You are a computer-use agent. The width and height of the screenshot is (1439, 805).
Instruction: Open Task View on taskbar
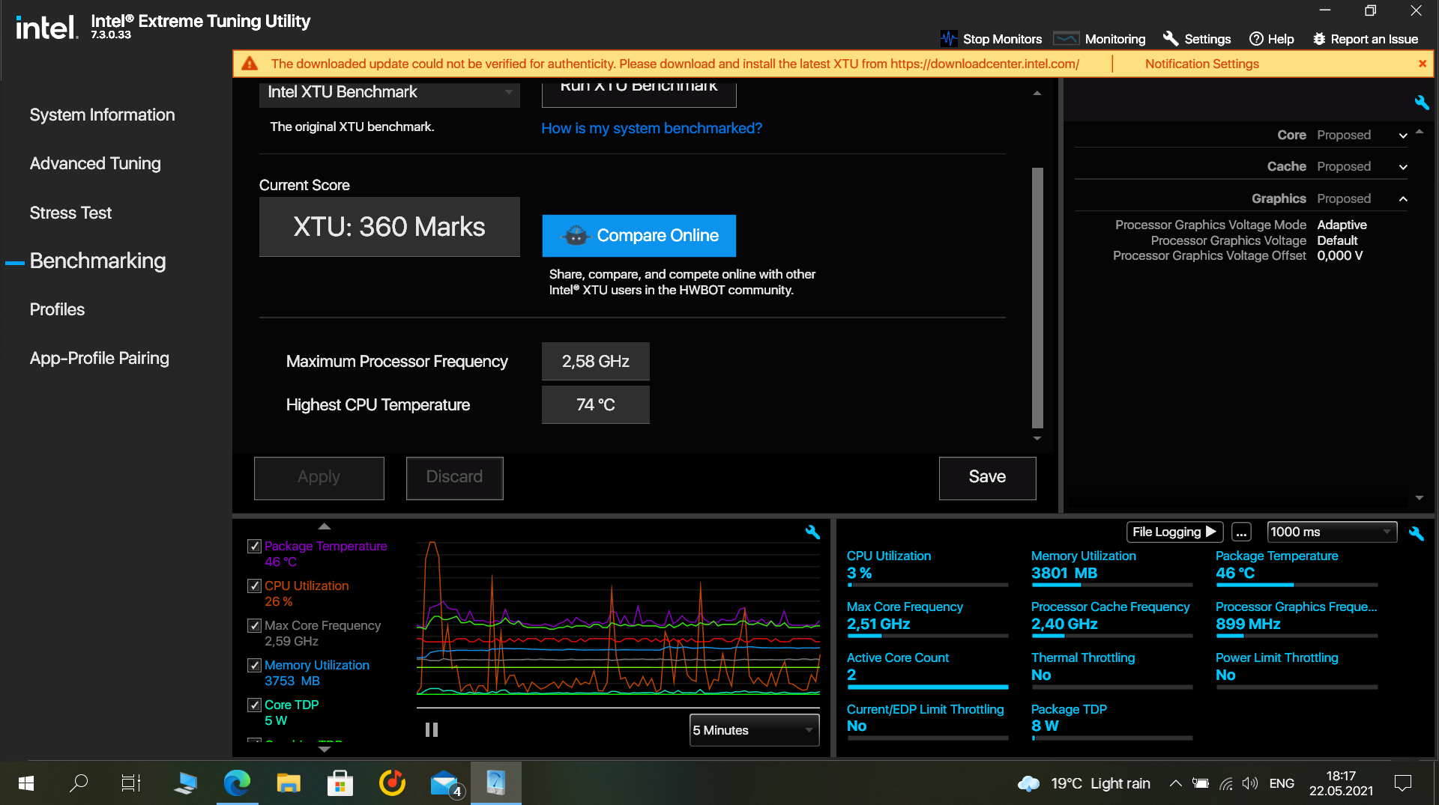[x=131, y=783]
